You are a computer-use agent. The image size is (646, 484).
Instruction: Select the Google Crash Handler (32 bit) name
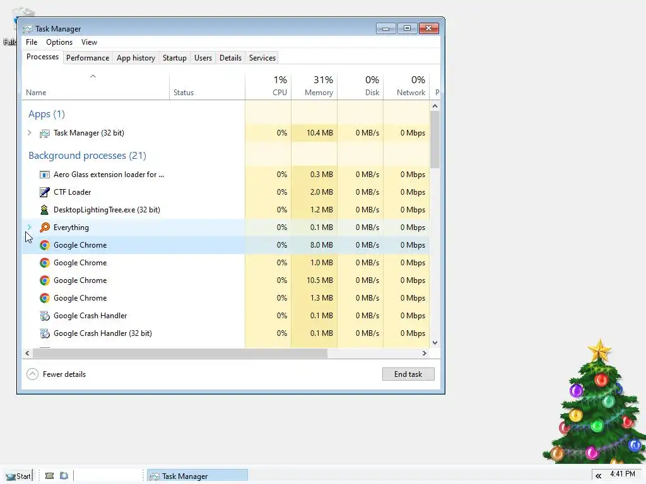[103, 333]
